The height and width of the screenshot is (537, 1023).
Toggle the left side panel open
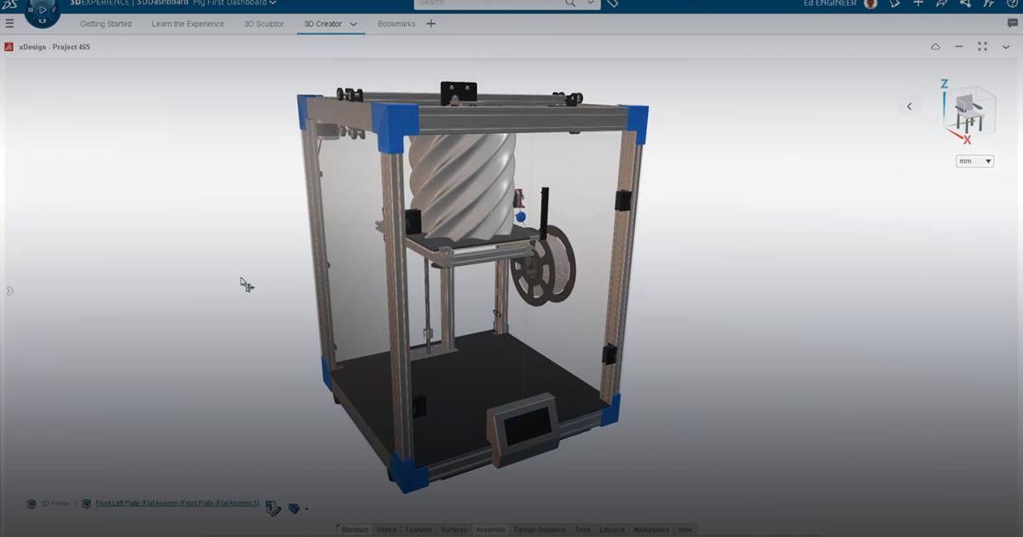(x=9, y=290)
